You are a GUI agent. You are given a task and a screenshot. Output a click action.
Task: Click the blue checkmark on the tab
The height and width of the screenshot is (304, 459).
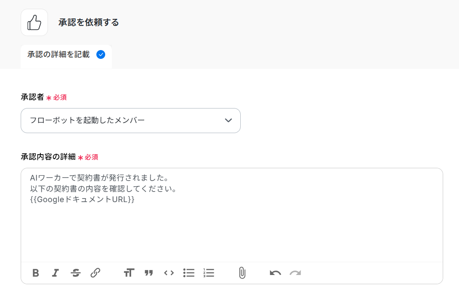click(x=101, y=54)
